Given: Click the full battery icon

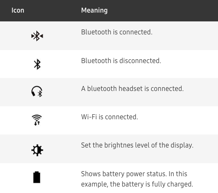Looking at the screenshot, I should pyautogui.click(x=37, y=177).
